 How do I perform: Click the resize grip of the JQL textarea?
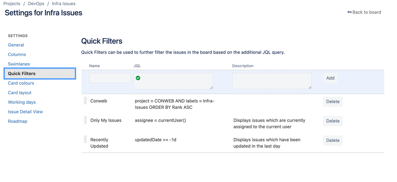click(211, 87)
